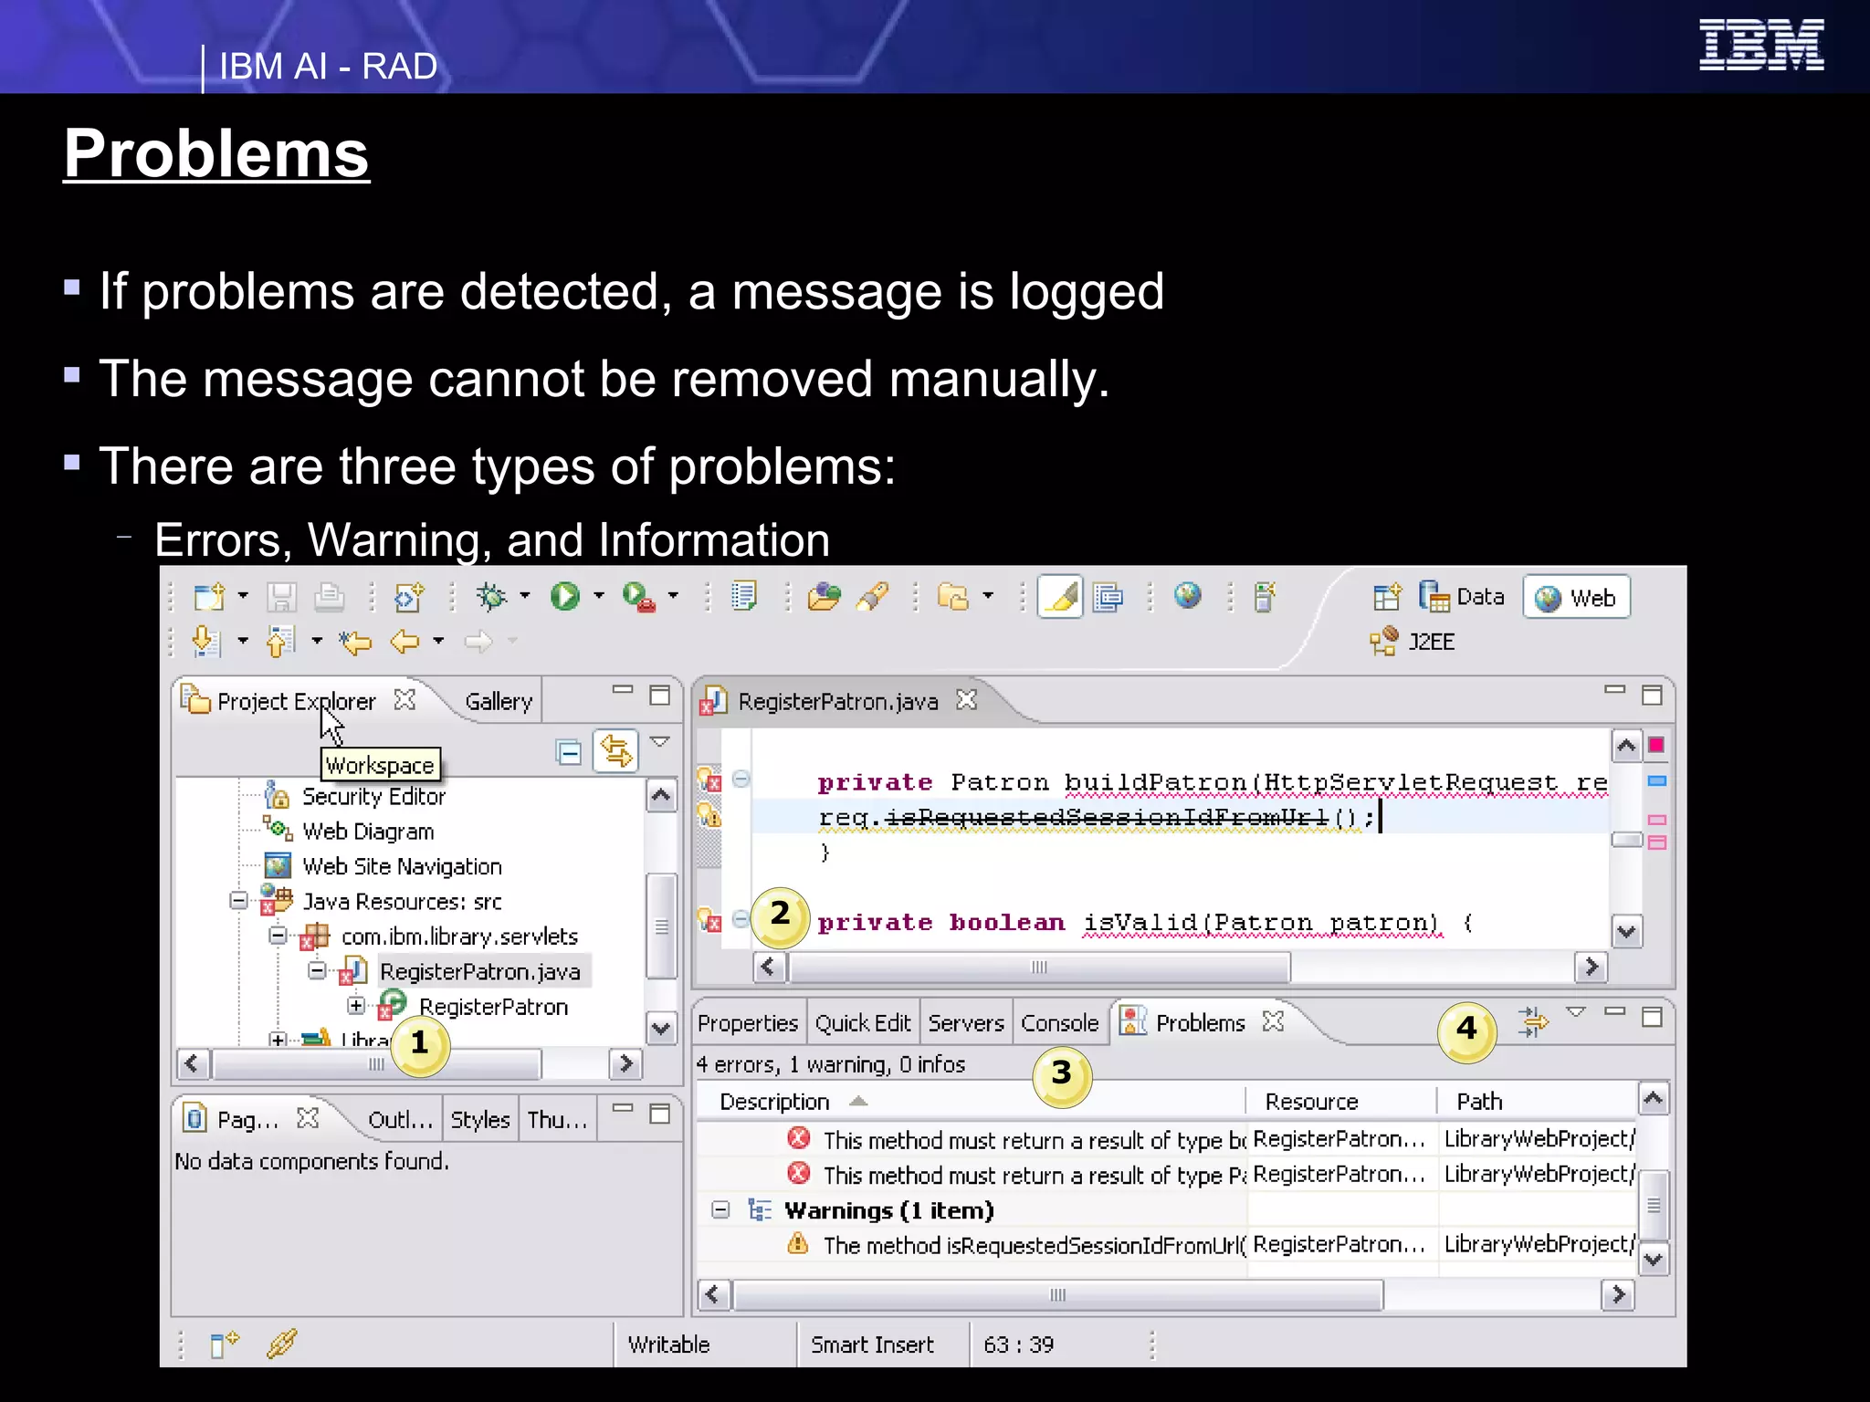1870x1402 pixels.
Task: Click Collapse All in Project Explorer
Action: pos(569,752)
